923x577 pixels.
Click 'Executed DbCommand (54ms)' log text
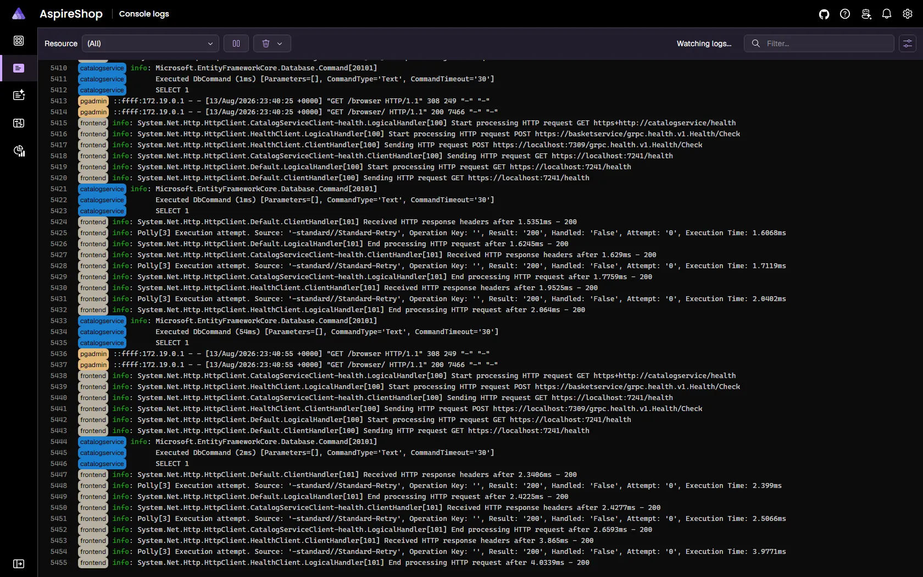tap(208, 332)
